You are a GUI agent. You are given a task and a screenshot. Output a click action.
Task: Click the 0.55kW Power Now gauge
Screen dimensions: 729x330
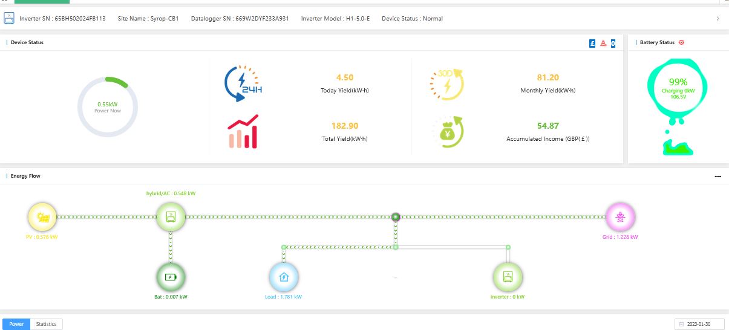108,108
